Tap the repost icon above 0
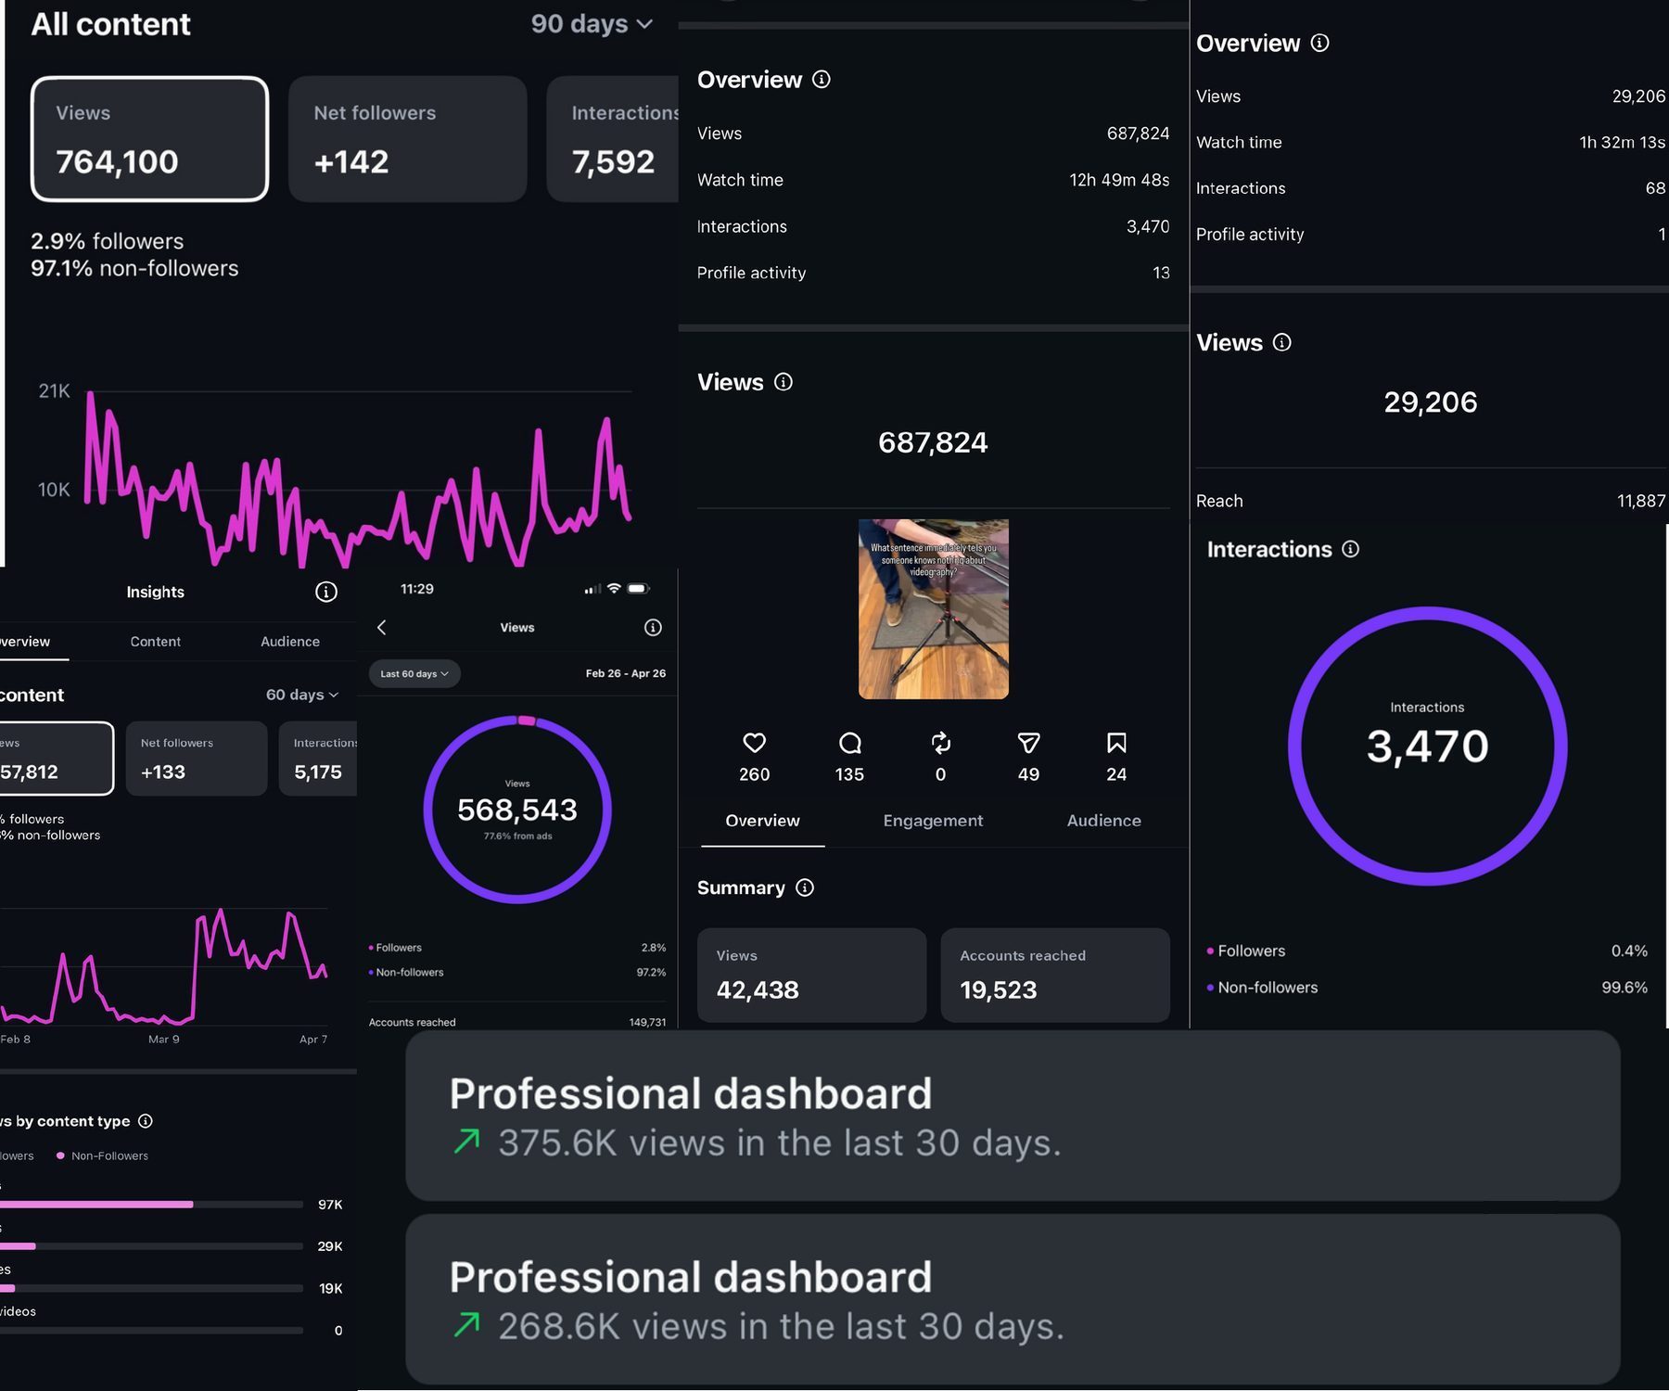The width and height of the screenshot is (1669, 1391). (940, 743)
